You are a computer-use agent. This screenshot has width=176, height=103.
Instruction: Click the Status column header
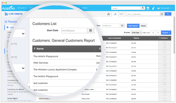(136, 38)
